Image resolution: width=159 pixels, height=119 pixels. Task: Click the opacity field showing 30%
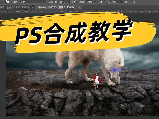(x=63, y=2)
